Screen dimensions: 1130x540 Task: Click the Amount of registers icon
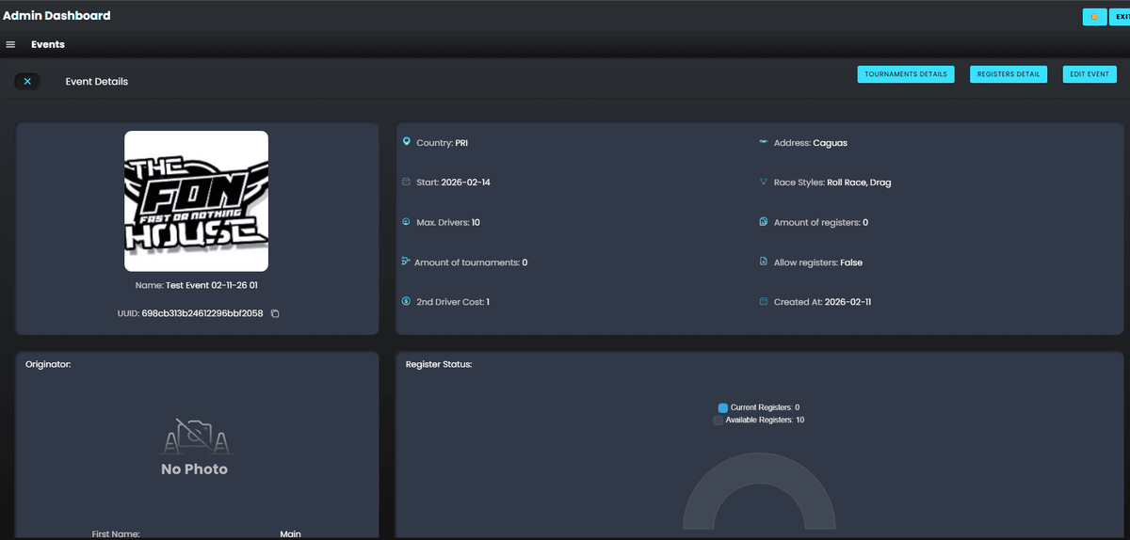coord(764,222)
